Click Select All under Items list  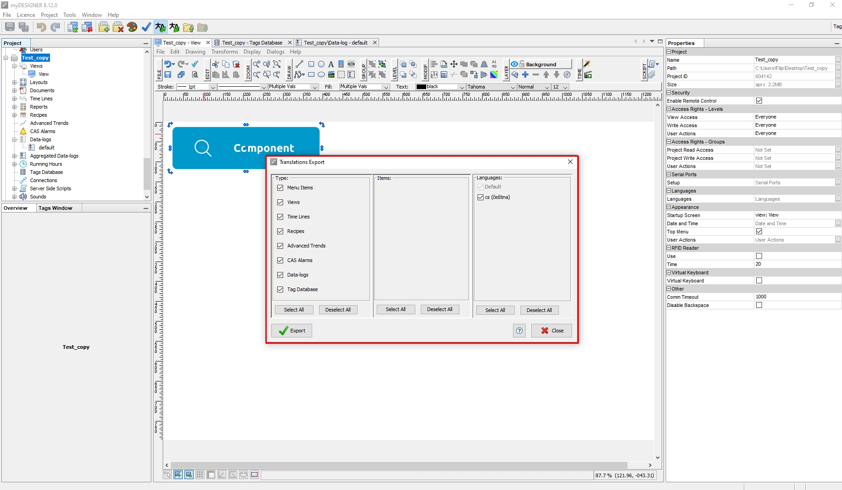[395, 309]
